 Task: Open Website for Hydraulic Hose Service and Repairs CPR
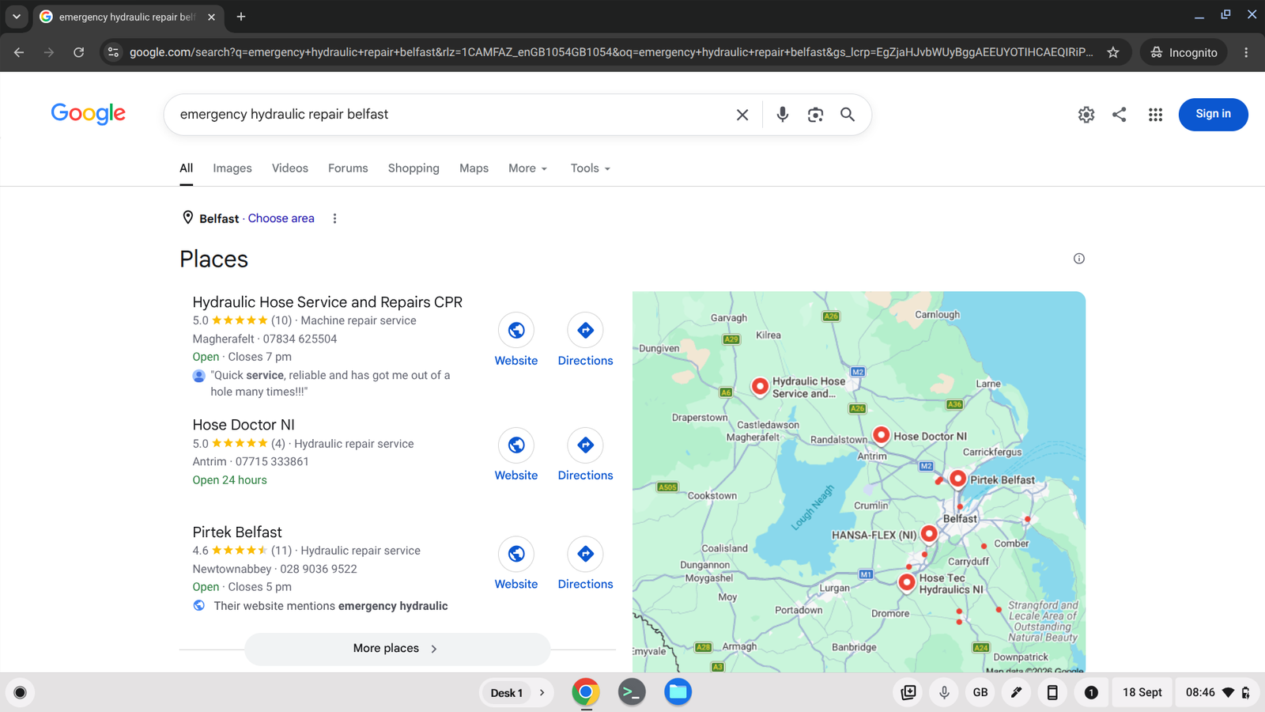[x=516, y=340]
